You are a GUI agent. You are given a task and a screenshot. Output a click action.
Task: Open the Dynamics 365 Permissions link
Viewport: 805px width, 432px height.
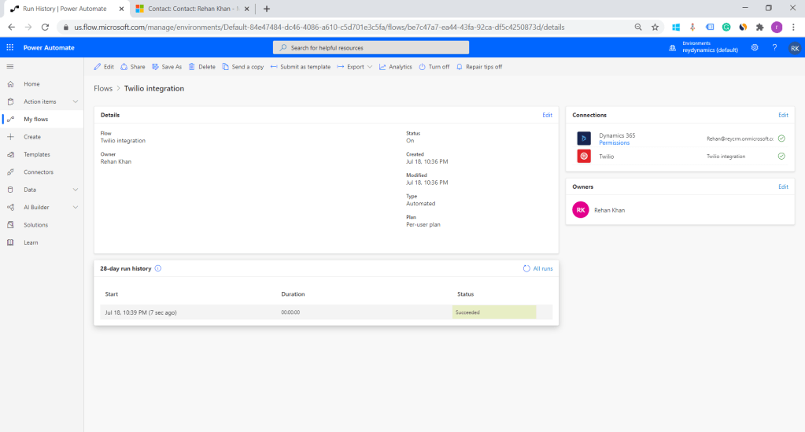(x=614, y=142)
